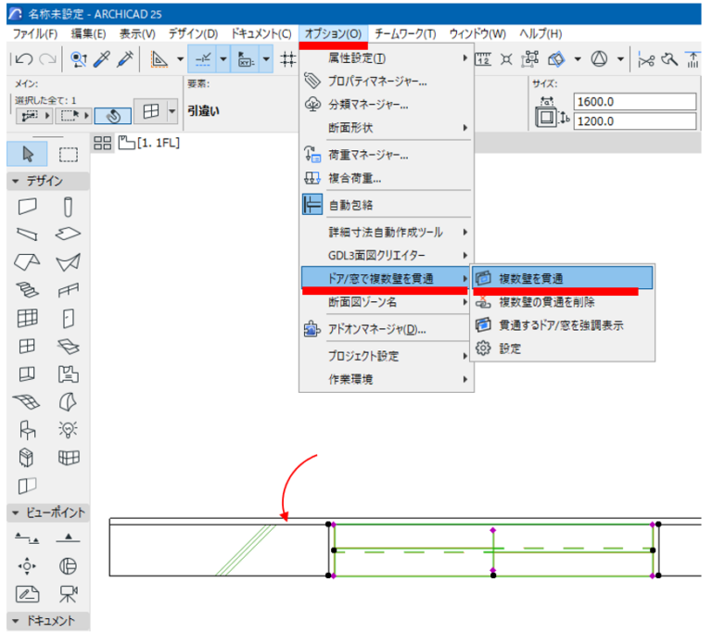Open the dropdown next to snap guides
This screenshot has height=633, width=712.
coord(222,59)
